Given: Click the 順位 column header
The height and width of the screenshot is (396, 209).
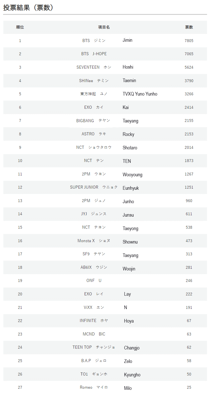Looking at the screenshot, I should [x=20, y=27].
